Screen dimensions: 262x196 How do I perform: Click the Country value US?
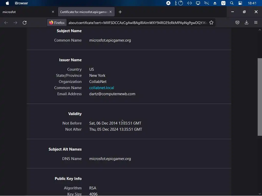click(x=92, y=69)
